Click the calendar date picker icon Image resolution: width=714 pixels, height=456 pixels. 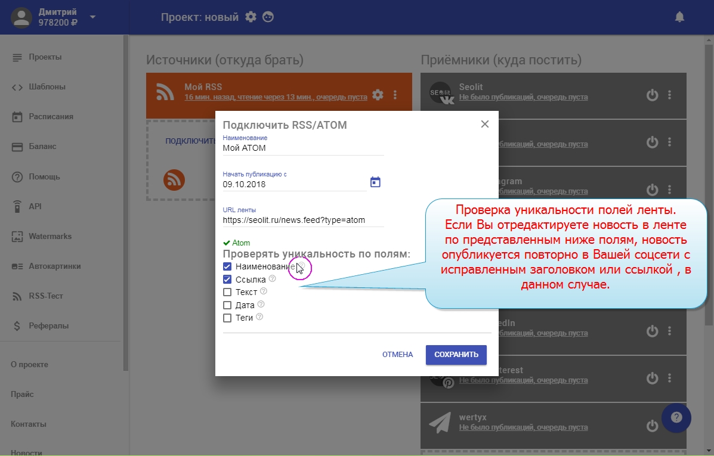[x=375, y=182]
